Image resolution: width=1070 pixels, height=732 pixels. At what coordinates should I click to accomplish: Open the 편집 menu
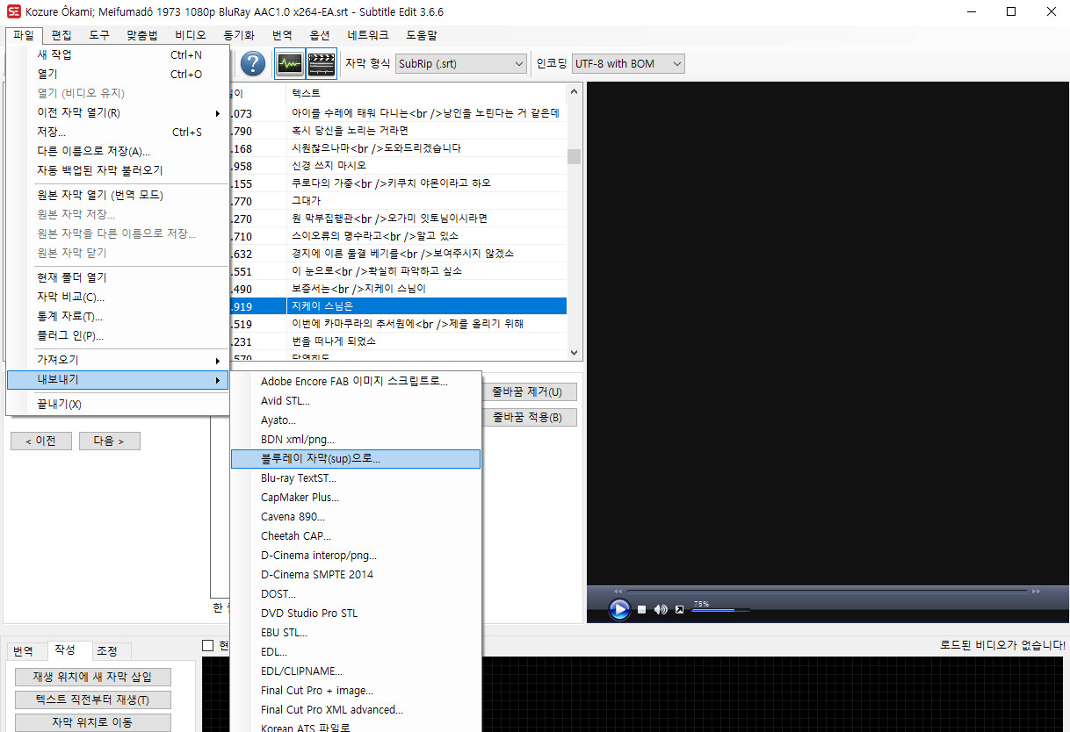61,35
